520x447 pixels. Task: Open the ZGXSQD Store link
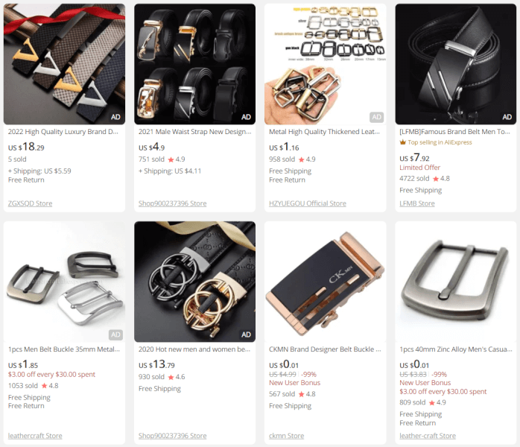pyautogui.click(x=31, y=203)
